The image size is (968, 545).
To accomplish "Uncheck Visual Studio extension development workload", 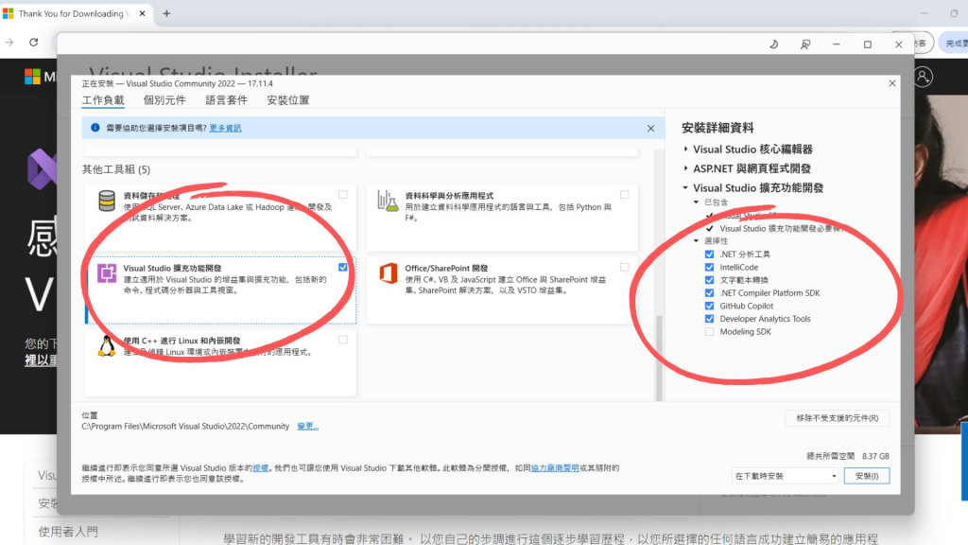I will click(x=342, y=268).
